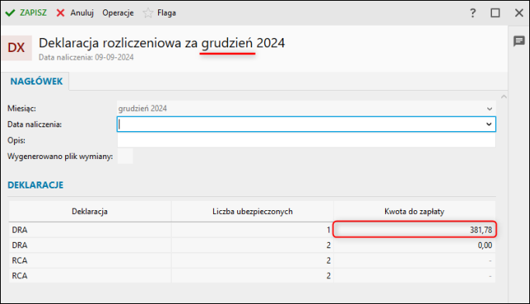Open help via question mark icon

473,13
